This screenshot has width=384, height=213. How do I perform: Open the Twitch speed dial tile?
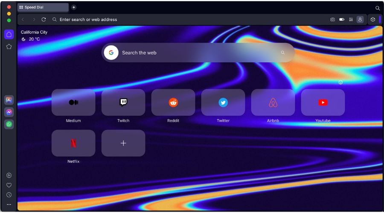pyautogui.click(x=123, y=102)
